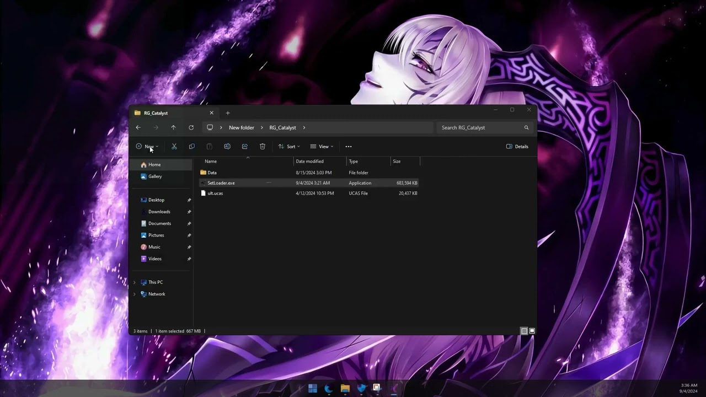This screenshot has height=397, width=706.
Task: Expand chevron after RG_Catalyst breadcrumb
Action: pyautogui.click(x=304, y=127)
